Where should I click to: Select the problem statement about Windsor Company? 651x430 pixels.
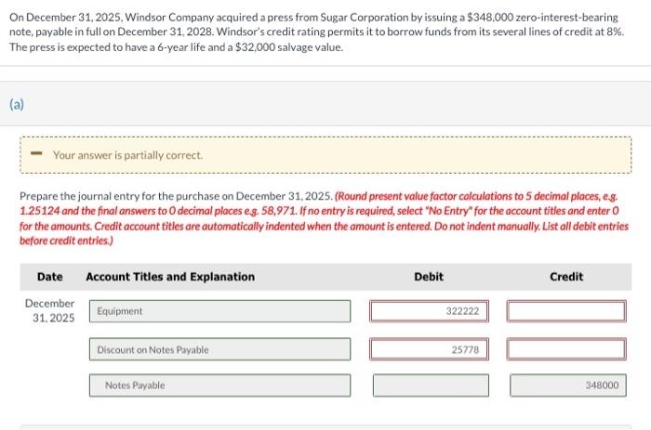click(x=316, y=33)
